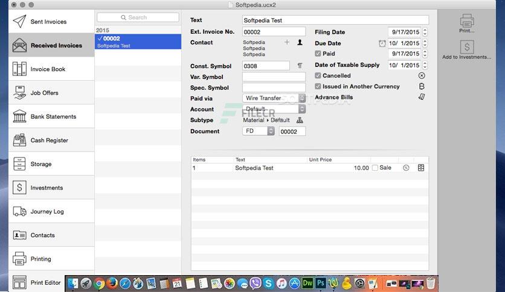Click the Document number field 00002
The height and width of the screenshot is (292, 505).
coord(292,132)
